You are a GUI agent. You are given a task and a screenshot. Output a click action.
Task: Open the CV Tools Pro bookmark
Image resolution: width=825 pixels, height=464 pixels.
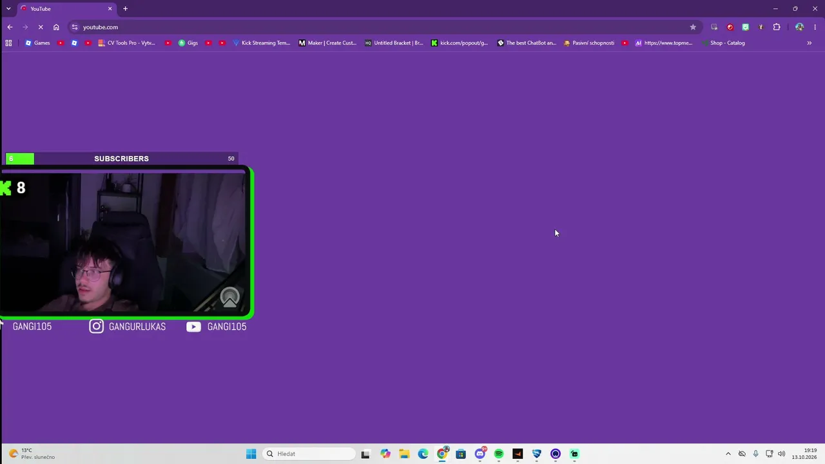[x=126, y=43]
